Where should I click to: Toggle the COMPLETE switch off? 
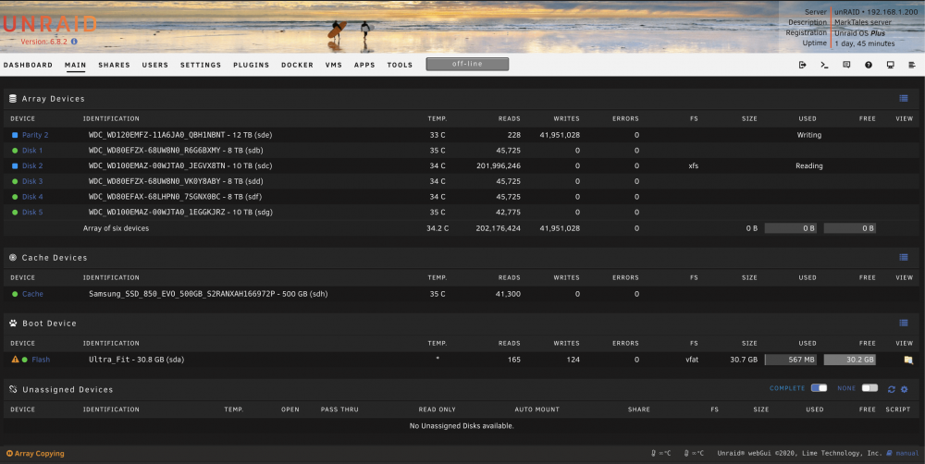(x=819, y=388)
